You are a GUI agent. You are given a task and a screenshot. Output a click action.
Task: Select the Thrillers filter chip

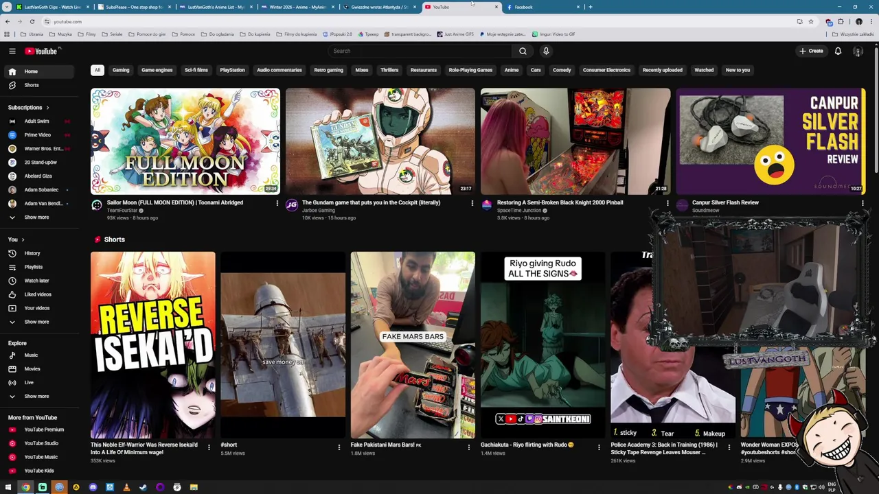pos(389,70)
